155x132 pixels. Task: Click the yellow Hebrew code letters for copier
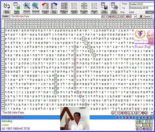(144, 125)
